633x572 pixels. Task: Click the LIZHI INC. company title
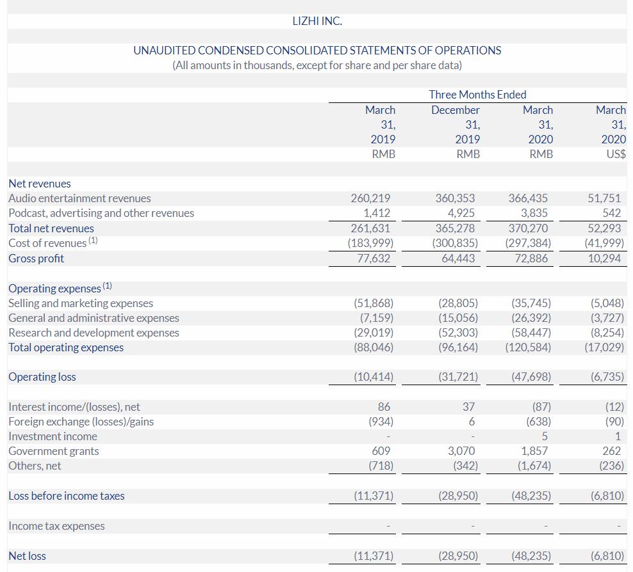click(317, 21)
